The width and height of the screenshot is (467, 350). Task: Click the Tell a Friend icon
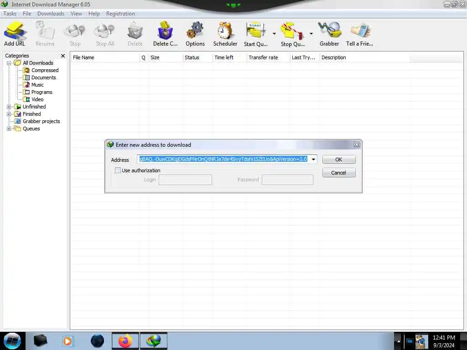click(x=359, y=34)
